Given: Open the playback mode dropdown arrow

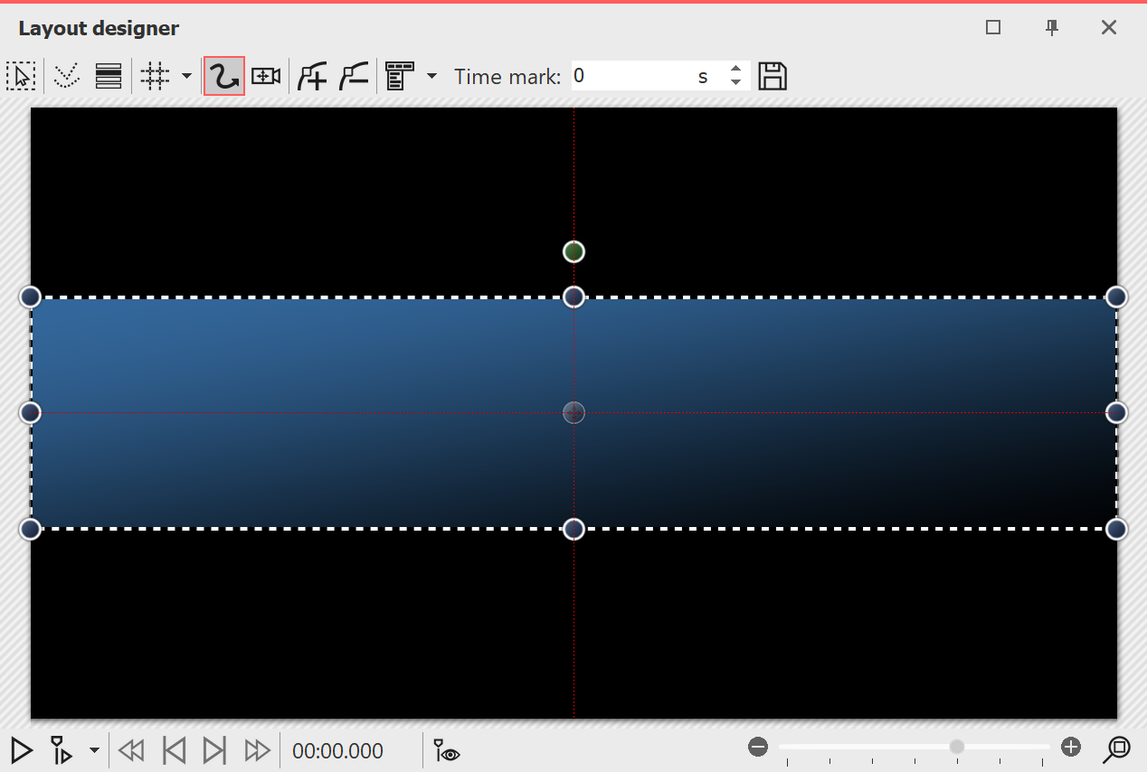Looking at the screenshot, I should click(x=94, y=751).
